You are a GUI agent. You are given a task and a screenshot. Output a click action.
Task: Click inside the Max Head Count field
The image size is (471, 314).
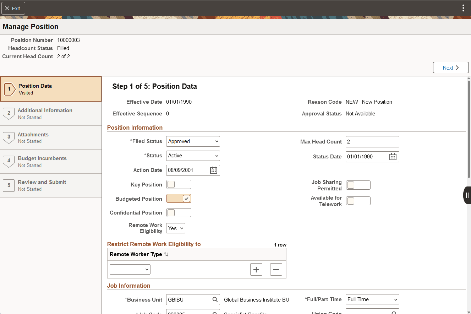tap(372, 141)
